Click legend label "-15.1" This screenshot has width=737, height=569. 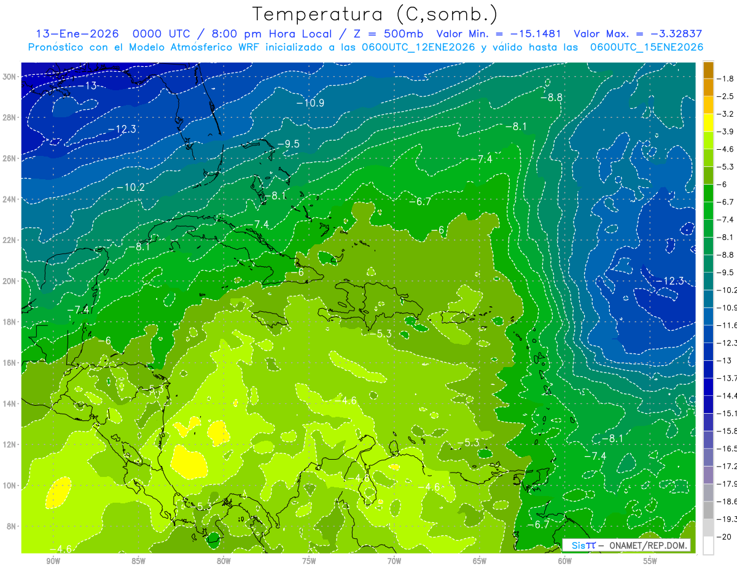[727, 413]
